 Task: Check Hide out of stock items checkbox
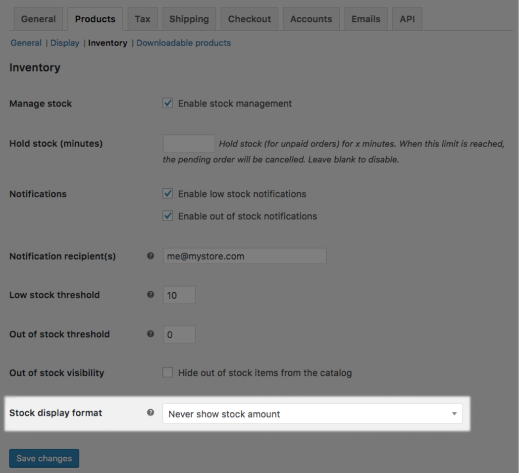click(168, 372)
